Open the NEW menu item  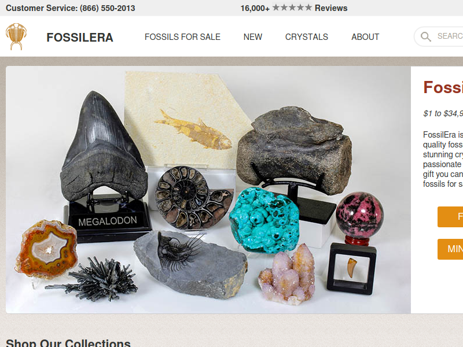pos(253,37)
